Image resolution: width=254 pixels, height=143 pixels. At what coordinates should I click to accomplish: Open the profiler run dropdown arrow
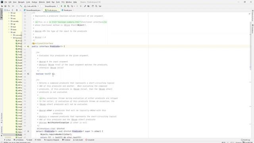(74, 6)
